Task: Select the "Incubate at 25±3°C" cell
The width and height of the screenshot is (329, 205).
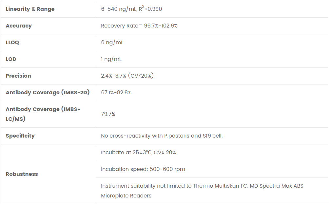Action: (138, 153)
